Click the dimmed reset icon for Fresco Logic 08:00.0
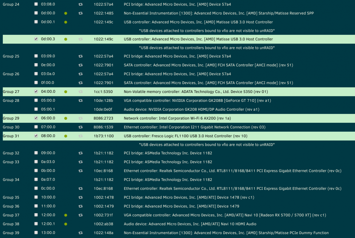This screenshot has height=238, width=355. click(80, 136)
